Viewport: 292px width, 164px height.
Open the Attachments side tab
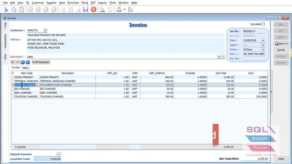point(5,42)
